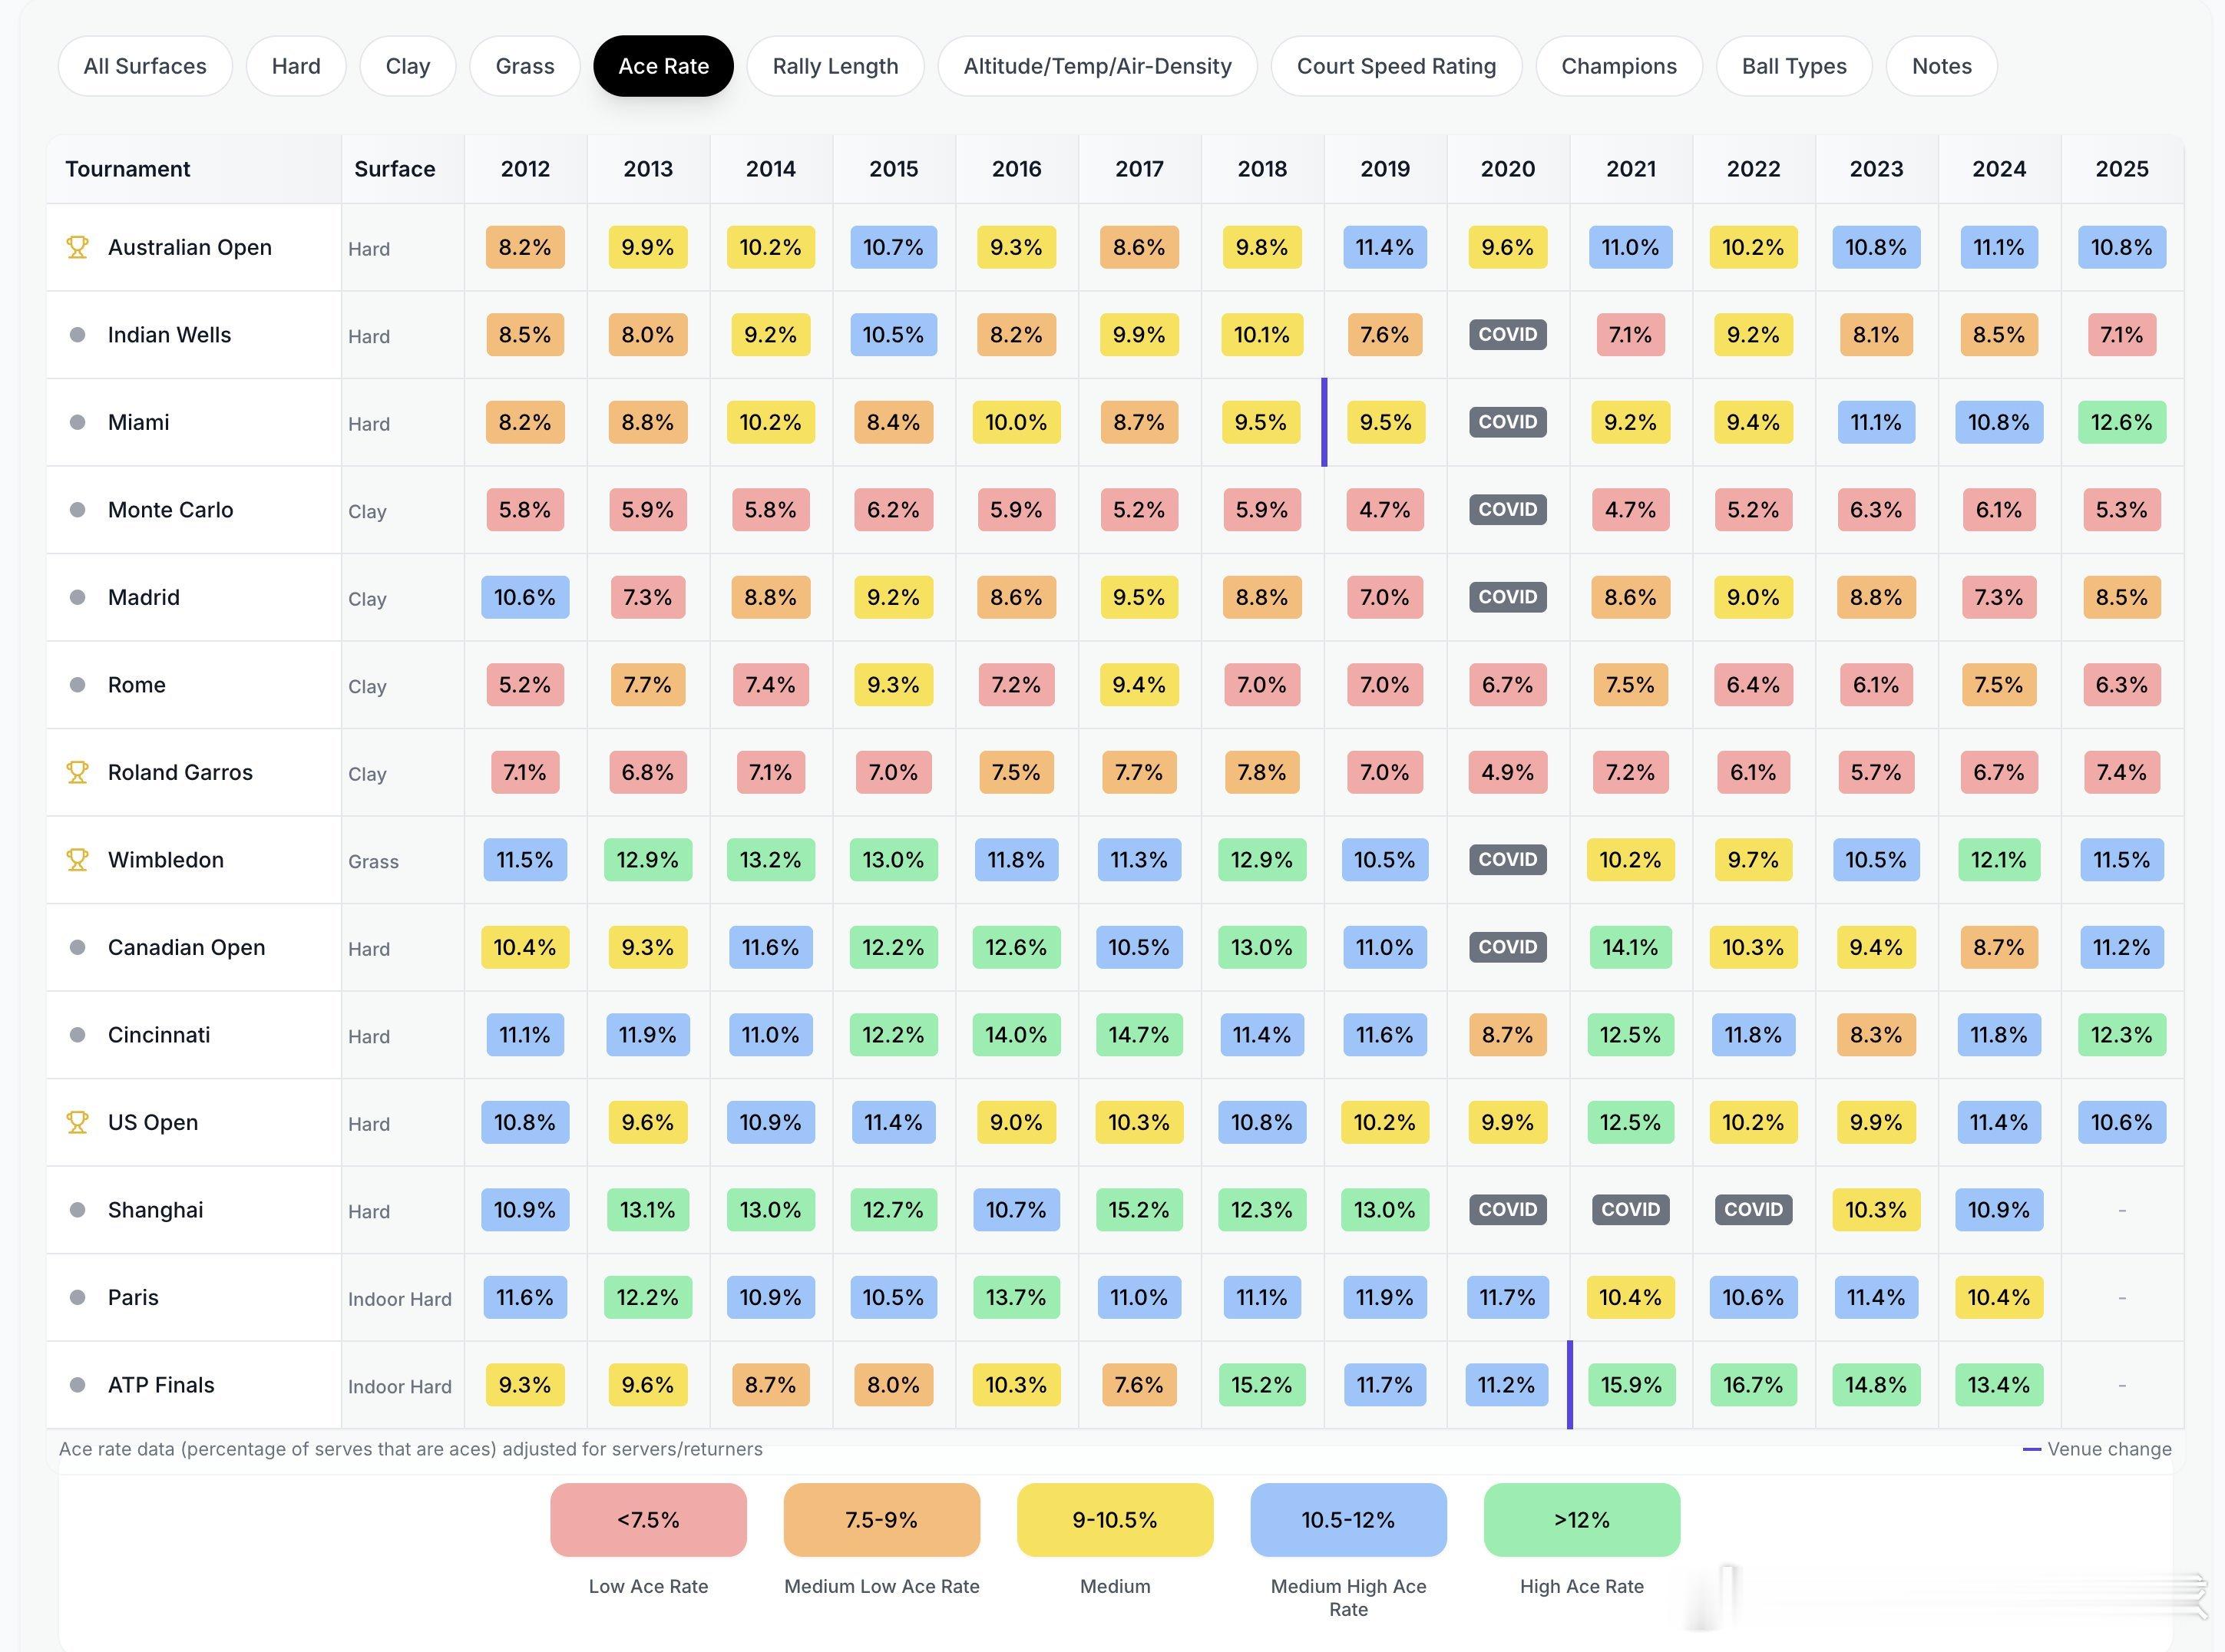The image size is (2225, 1652).
Task: Click the yellow 9-10.5% legend swatch
Action: coord(1115,1520)
